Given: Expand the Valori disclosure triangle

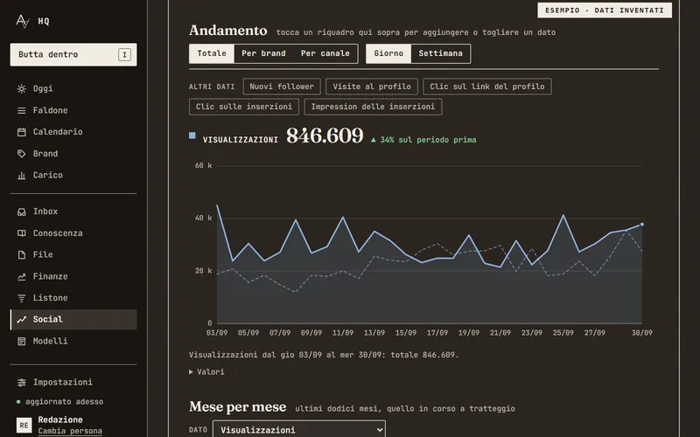Looking at the screenshot, I should point(191,372).
